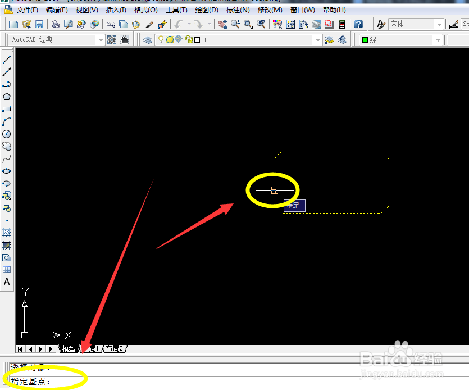Select the Gradient fill tool

tap(7, 245)
